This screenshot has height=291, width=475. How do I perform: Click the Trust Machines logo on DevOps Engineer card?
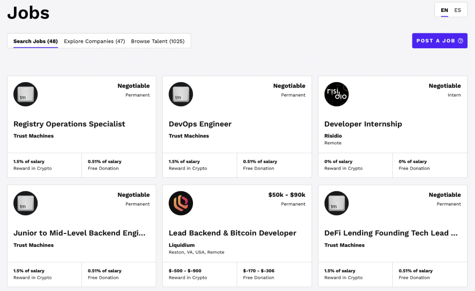[181, 94]
